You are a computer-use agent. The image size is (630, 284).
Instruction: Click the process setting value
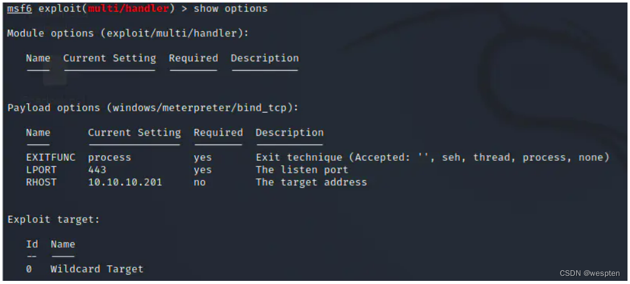click(x=109, y=157)
